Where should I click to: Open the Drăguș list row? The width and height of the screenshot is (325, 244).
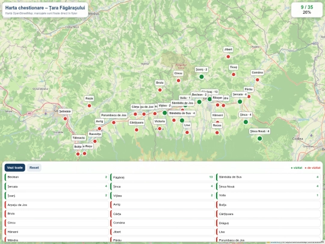pos(268,223)
